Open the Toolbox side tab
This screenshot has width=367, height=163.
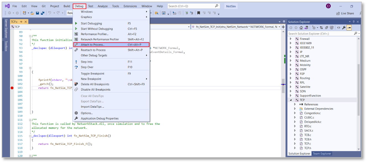6,46
